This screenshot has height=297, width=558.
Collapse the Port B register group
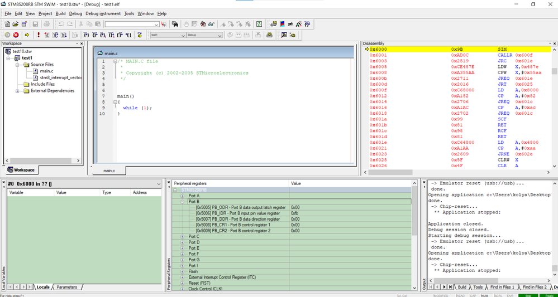pyautogui.click(x=183, y=202)
